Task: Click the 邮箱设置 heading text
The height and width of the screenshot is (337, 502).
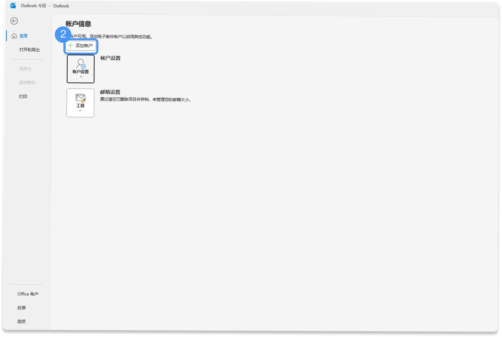Action: pos(110,92)
